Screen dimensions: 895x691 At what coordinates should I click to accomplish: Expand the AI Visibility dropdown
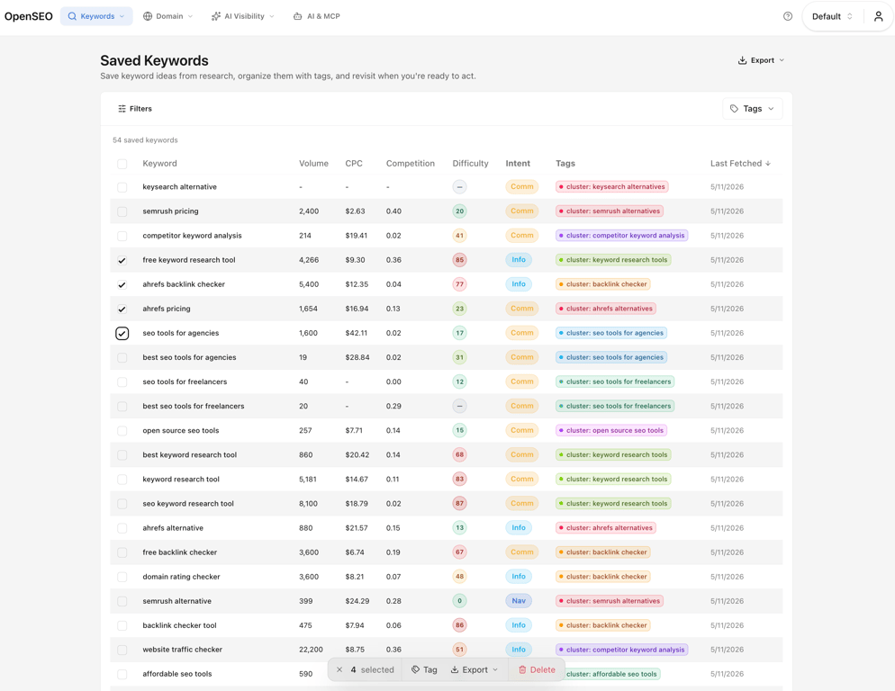coord(242,16)
